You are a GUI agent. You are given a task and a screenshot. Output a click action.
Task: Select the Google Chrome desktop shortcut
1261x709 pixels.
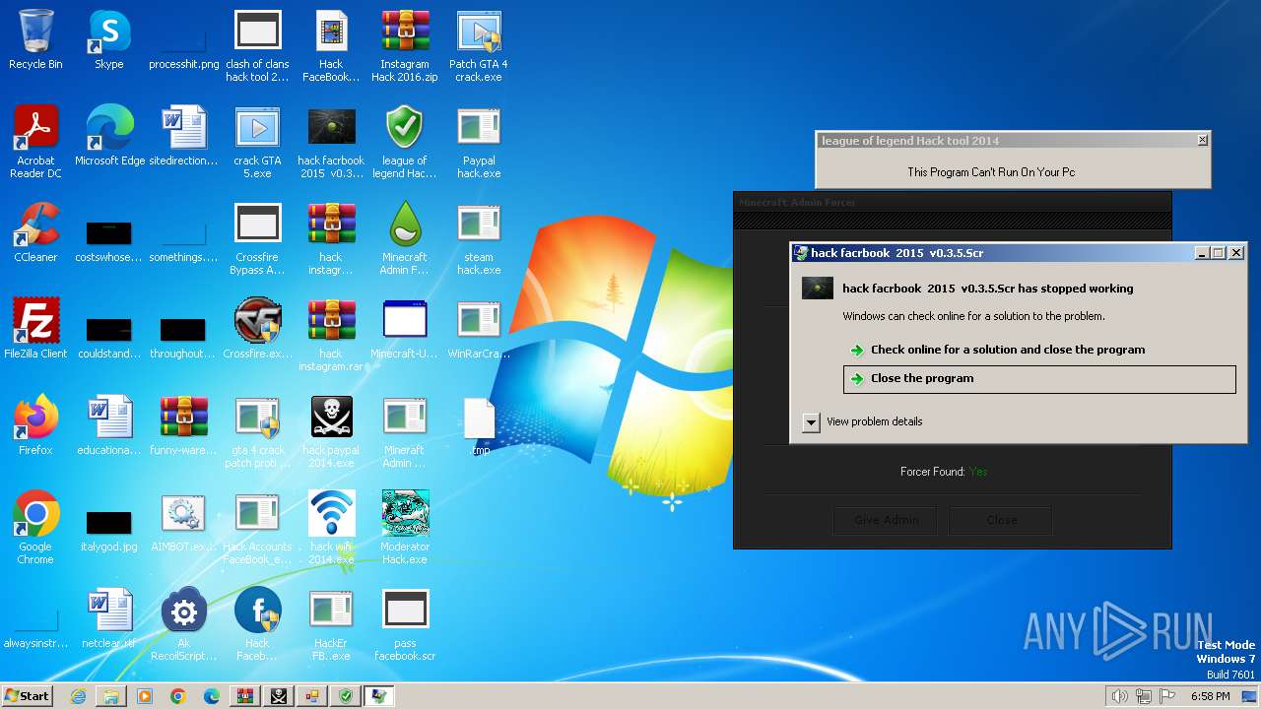(35, 528)
